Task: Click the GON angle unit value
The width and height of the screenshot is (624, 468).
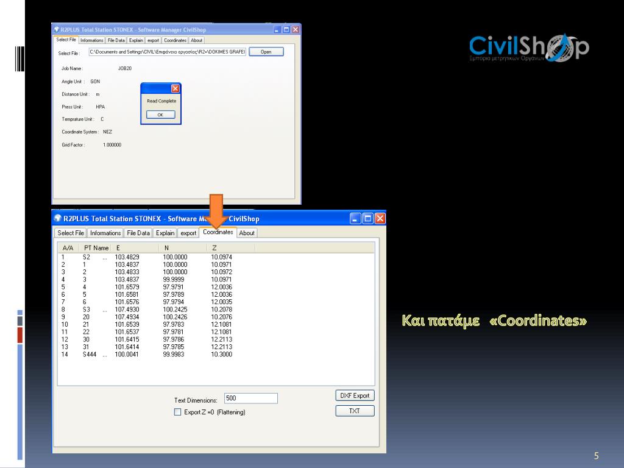Action: [x=95, y=81]
